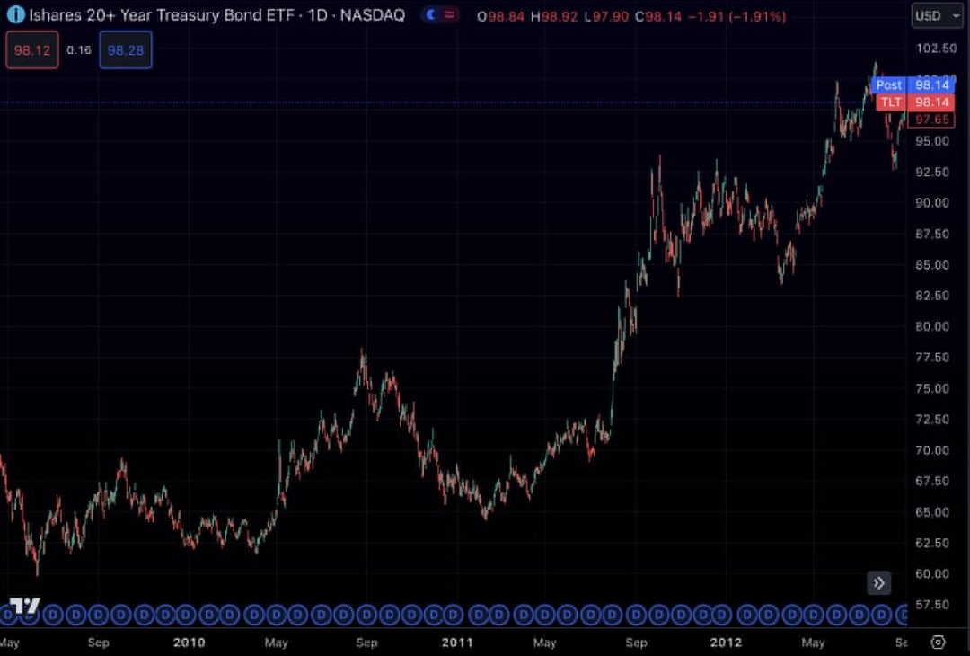Click the moon post-market session icon

pyautogui.click(x=431, y=15)
